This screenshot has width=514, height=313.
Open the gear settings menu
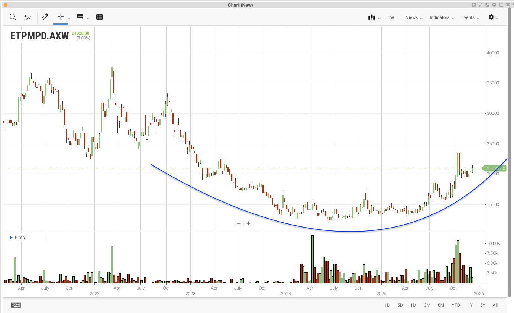491,17
